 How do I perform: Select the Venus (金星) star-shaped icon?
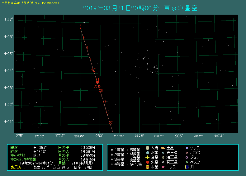(148, 158)
